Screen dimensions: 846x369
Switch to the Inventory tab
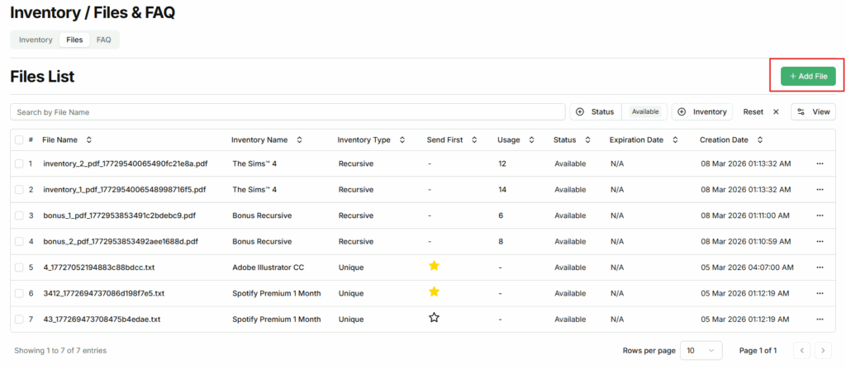coord(36,40)
